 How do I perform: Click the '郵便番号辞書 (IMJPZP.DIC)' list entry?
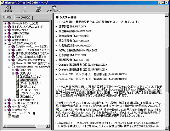tap(75, 31)
